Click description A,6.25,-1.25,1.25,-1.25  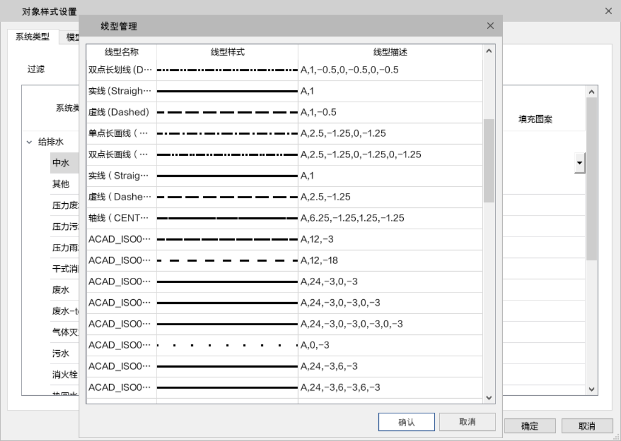tap(352, 218)
